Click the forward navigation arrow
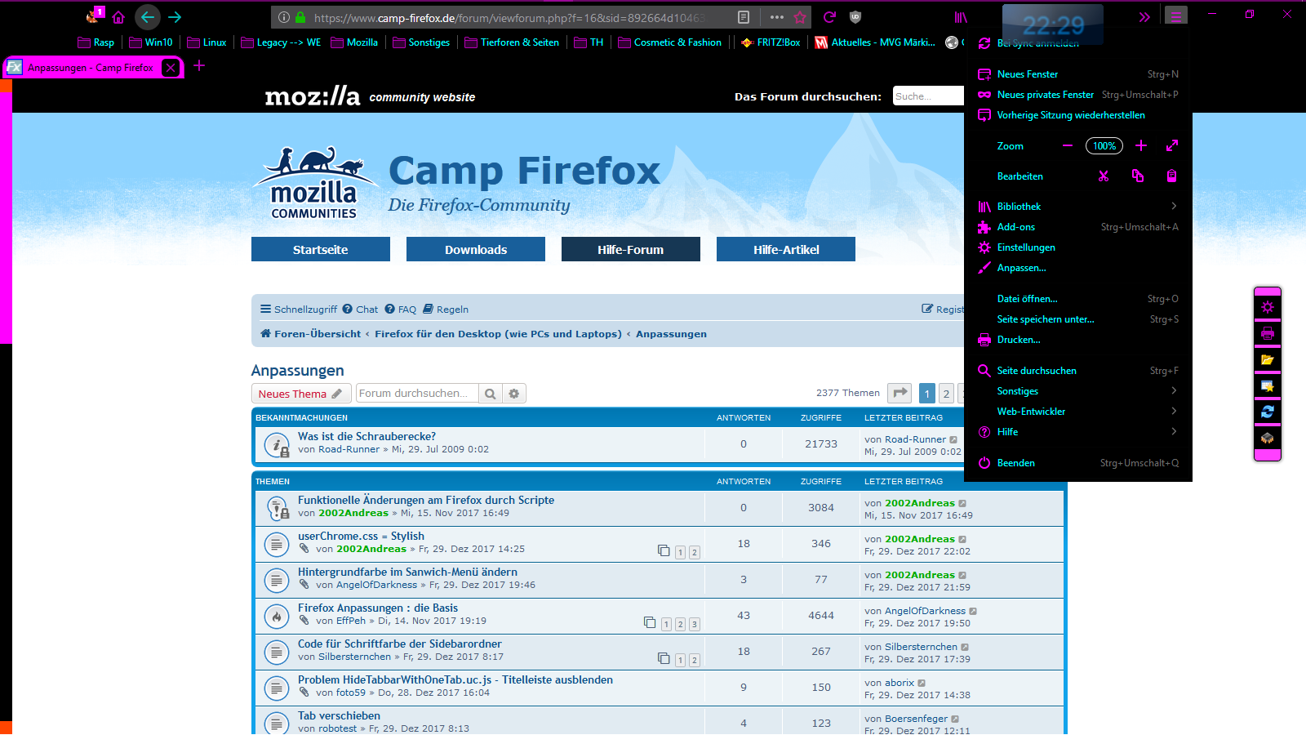 click(175, 17)
